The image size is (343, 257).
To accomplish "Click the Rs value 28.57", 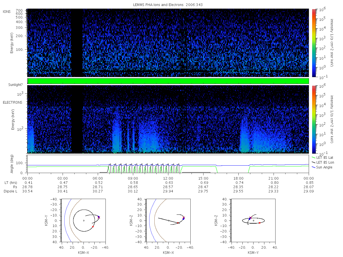I will click(168, 187).
